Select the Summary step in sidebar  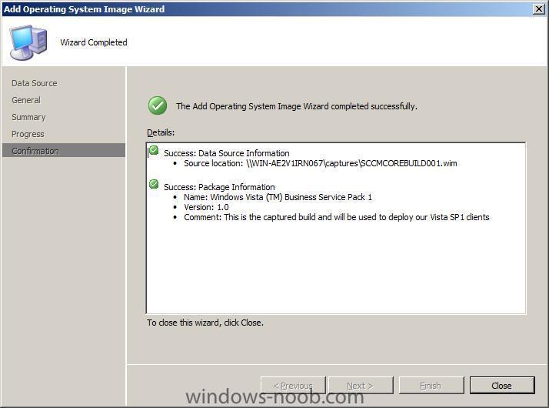pos(28,117)
